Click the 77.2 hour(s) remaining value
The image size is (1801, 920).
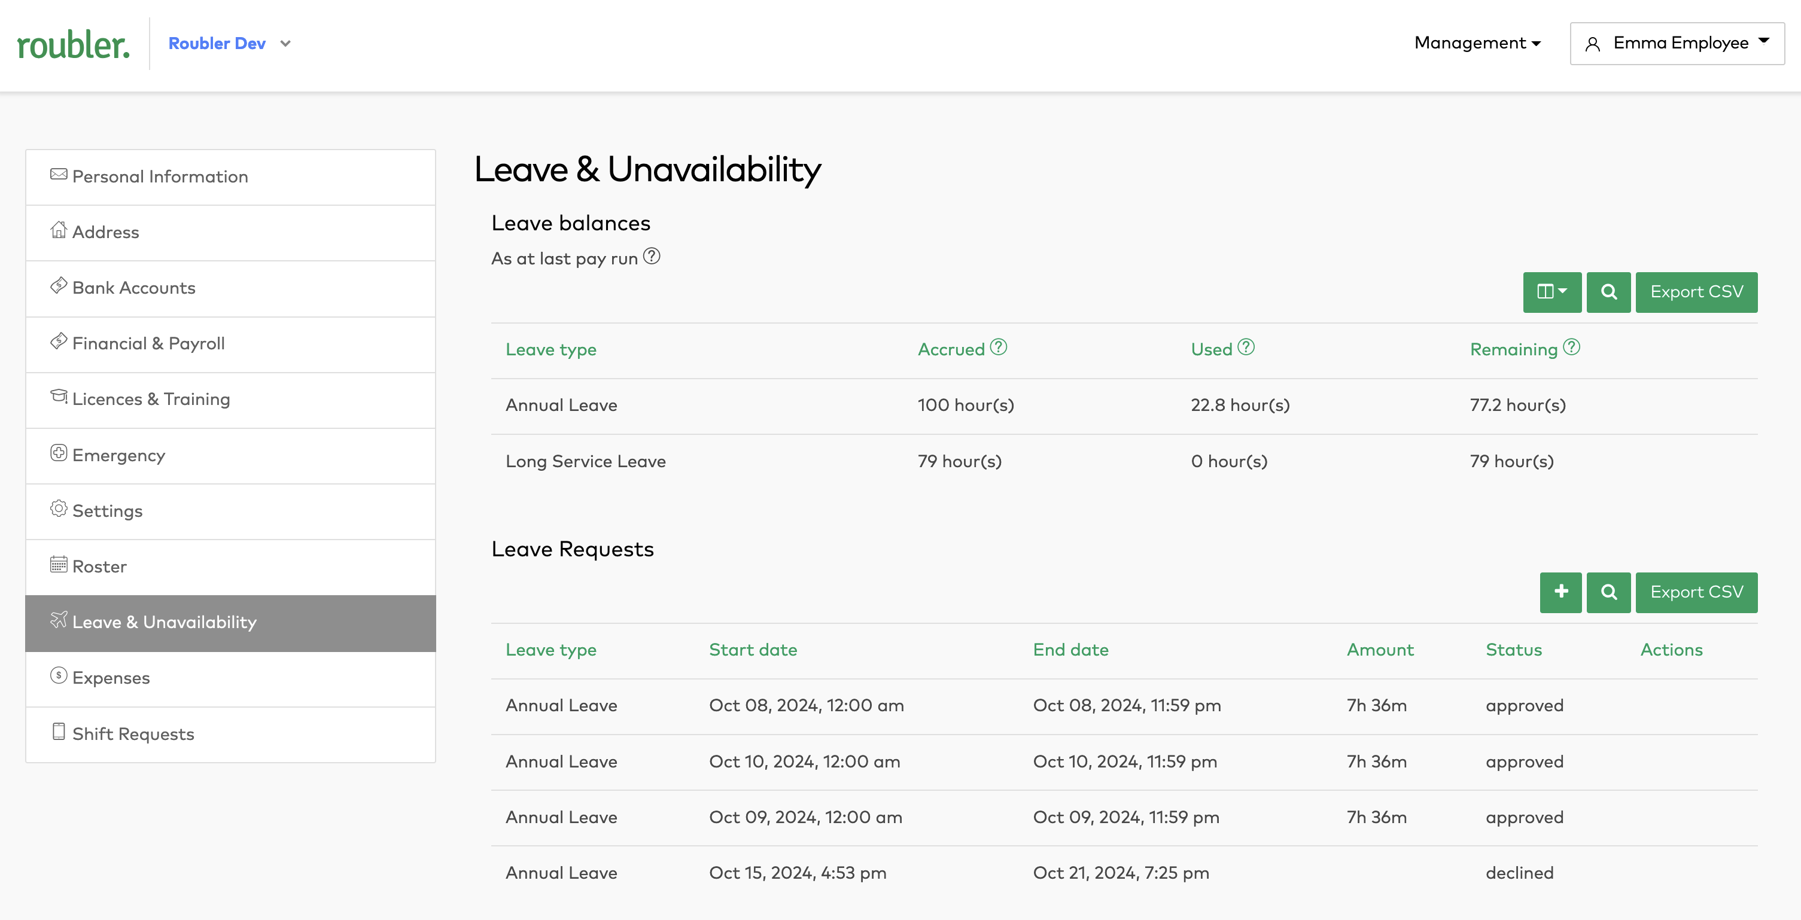coord(1518,406)
